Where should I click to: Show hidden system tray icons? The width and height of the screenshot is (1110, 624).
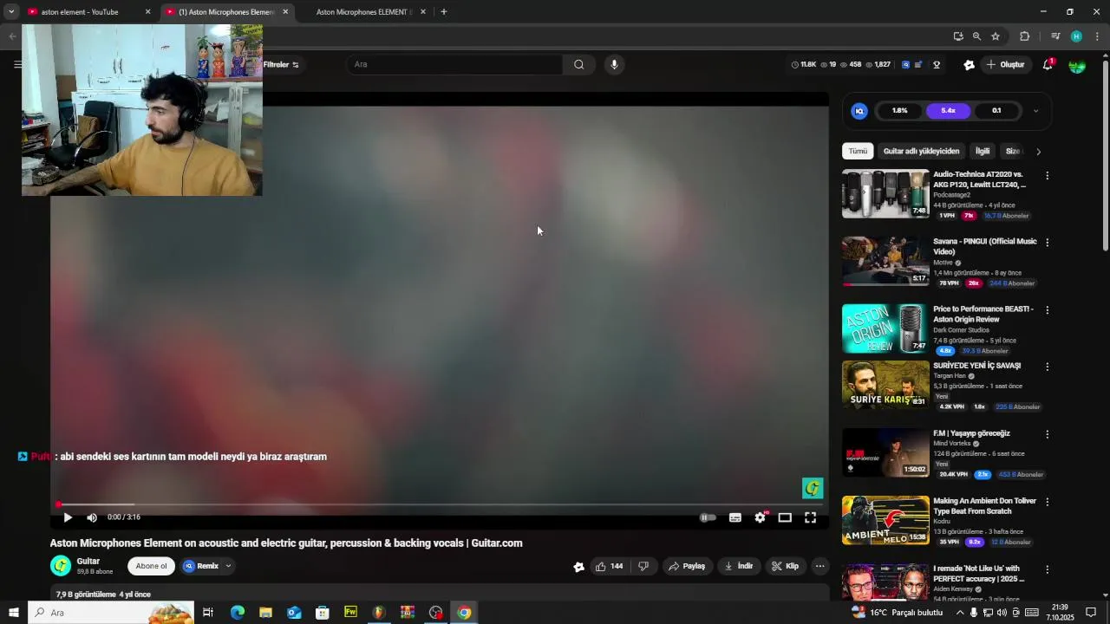point(960,613)
